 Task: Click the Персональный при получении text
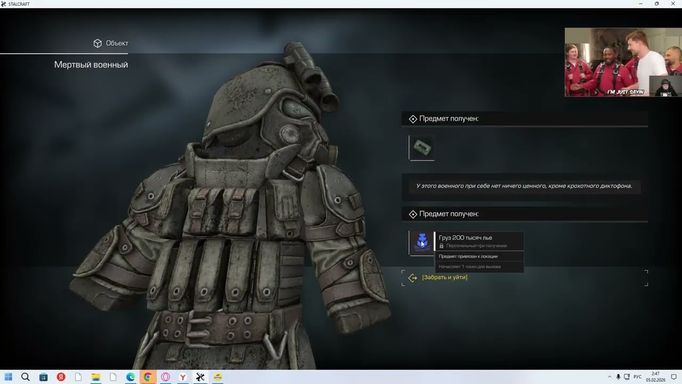point(476,246)
